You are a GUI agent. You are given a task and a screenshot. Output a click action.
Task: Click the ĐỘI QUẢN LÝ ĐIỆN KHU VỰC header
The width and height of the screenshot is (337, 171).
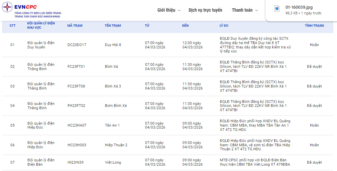[x=41, y=25]
